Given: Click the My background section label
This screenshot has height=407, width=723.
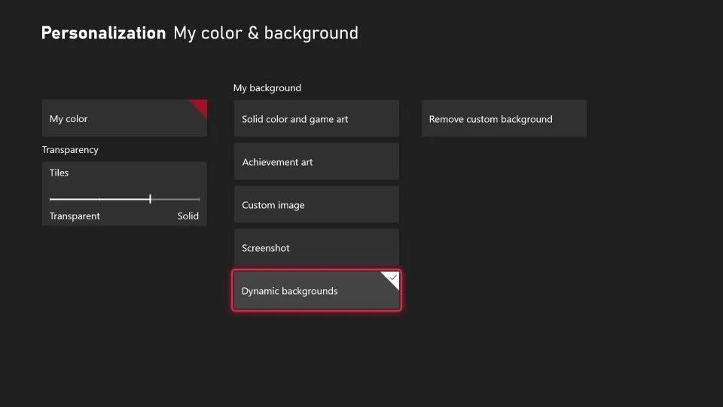Looking at the screenshot, I should click(267, 87).
